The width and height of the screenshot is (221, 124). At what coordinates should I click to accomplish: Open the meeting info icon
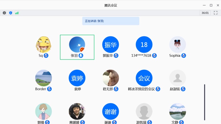4,13
